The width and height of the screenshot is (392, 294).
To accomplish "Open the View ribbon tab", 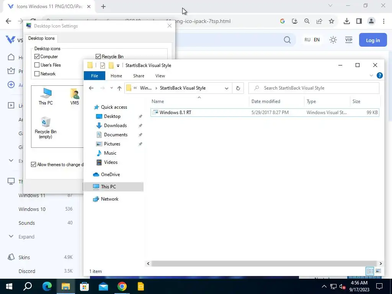I will [x=160, y=76].
